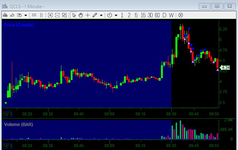Select the horizontal lines tool

(34, 15)
